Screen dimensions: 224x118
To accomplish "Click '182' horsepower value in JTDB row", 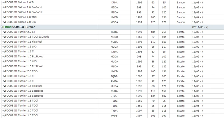I will [164, 96].
